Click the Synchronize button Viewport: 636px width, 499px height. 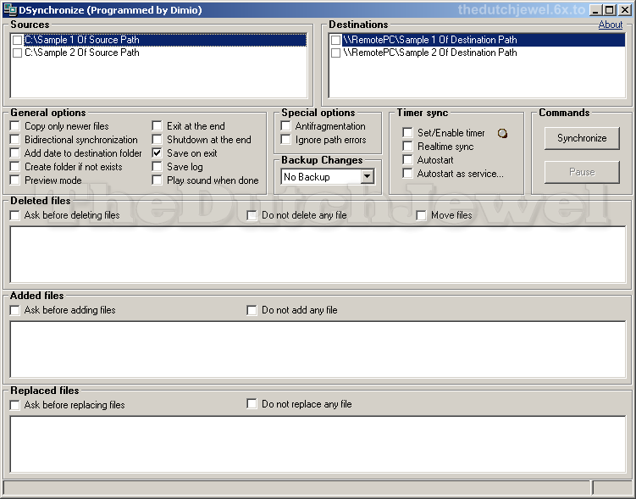[582, 138]
